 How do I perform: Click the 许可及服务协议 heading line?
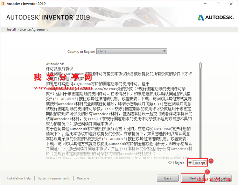59,69
